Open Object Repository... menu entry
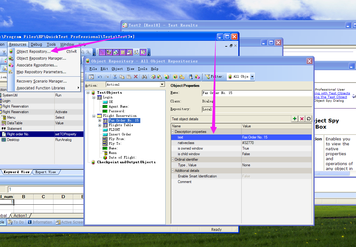Image resolution: width=356 pixels, height=247 pixels. pos(44,52)
